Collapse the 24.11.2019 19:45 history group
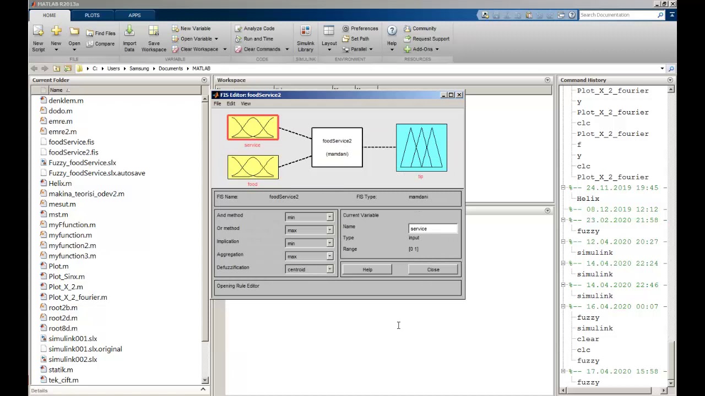705x396 pixels. point(563,188)
